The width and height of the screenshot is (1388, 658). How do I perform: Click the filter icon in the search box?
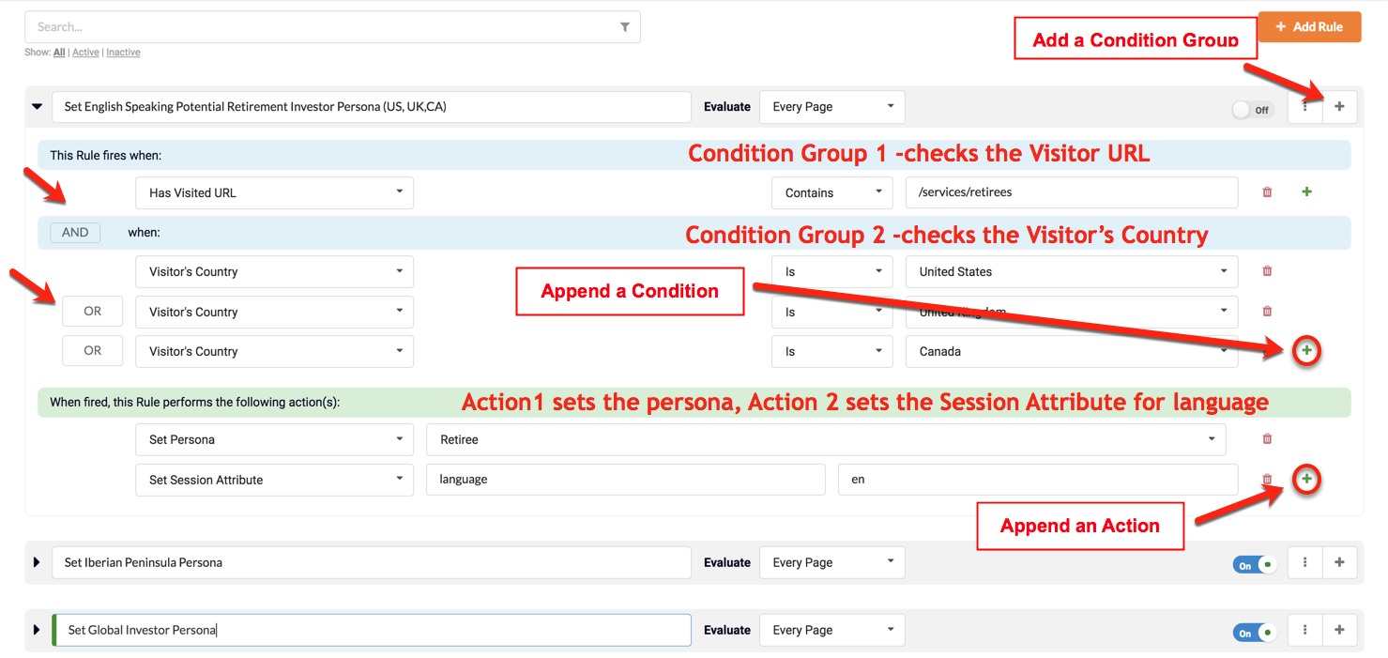625,27
